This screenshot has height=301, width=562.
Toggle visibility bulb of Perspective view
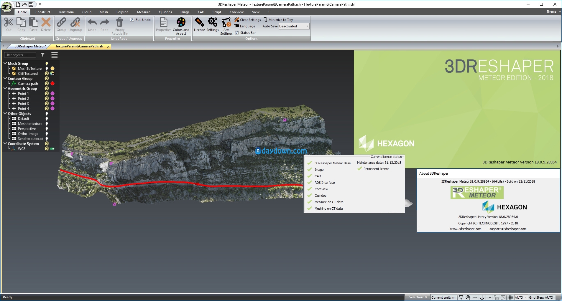point(47,129)
